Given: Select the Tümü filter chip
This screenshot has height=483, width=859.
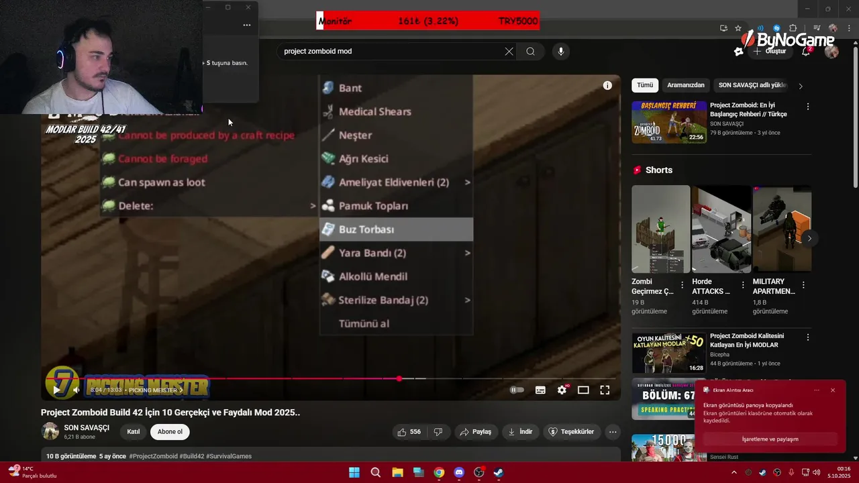Looking at the screenshot, I should 645,85.
